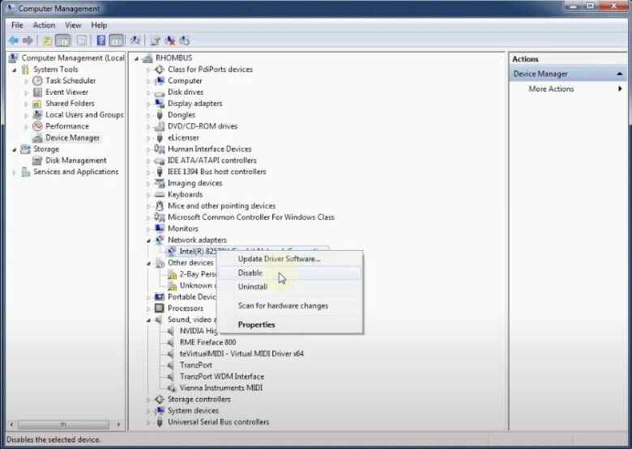Click the DVD/CD-ROM drives icon
632x449 pixels.
[x=160, y=126]
